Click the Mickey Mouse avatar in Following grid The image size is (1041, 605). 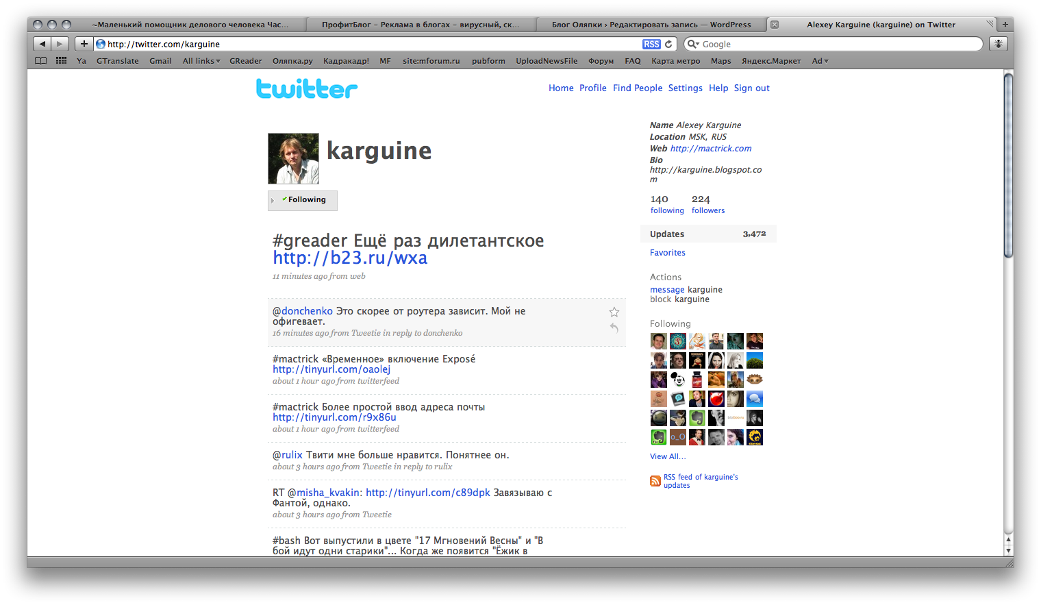pyautogui.click(x=677, y=379)
